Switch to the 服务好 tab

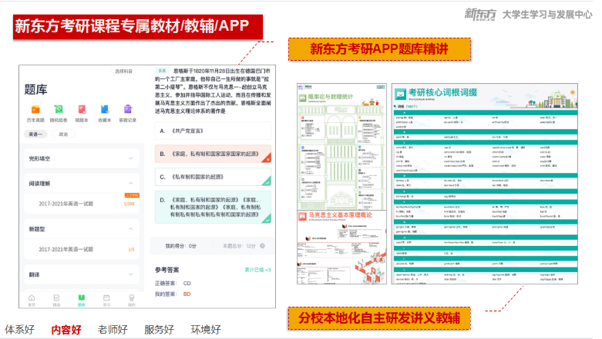coord(160,330)
